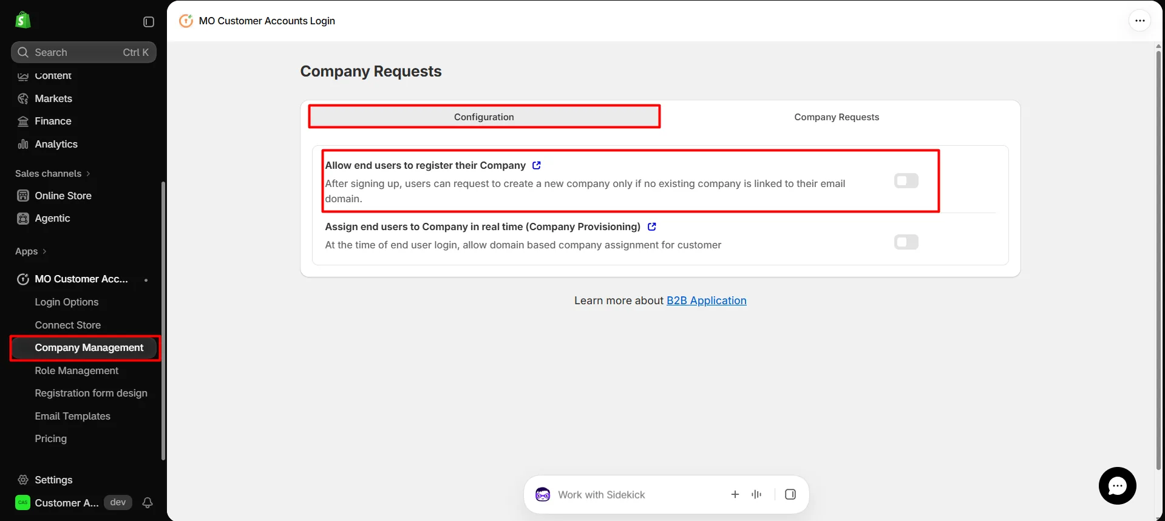Open Settings gear icon
The image size is (1165, 521).
(23, 480)
